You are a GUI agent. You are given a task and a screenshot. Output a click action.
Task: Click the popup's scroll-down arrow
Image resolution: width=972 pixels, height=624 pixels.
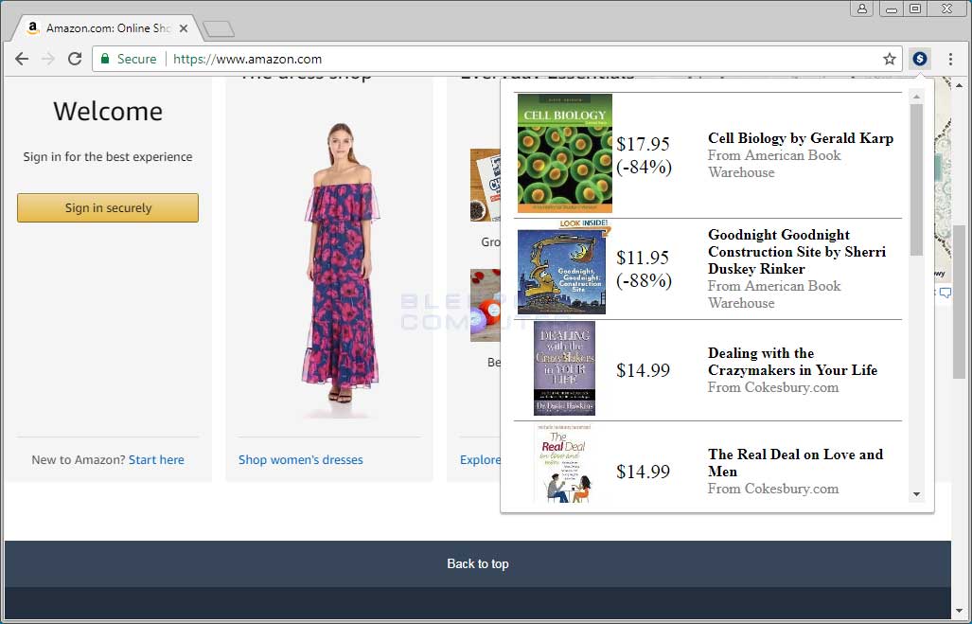[x=916, y=494]
